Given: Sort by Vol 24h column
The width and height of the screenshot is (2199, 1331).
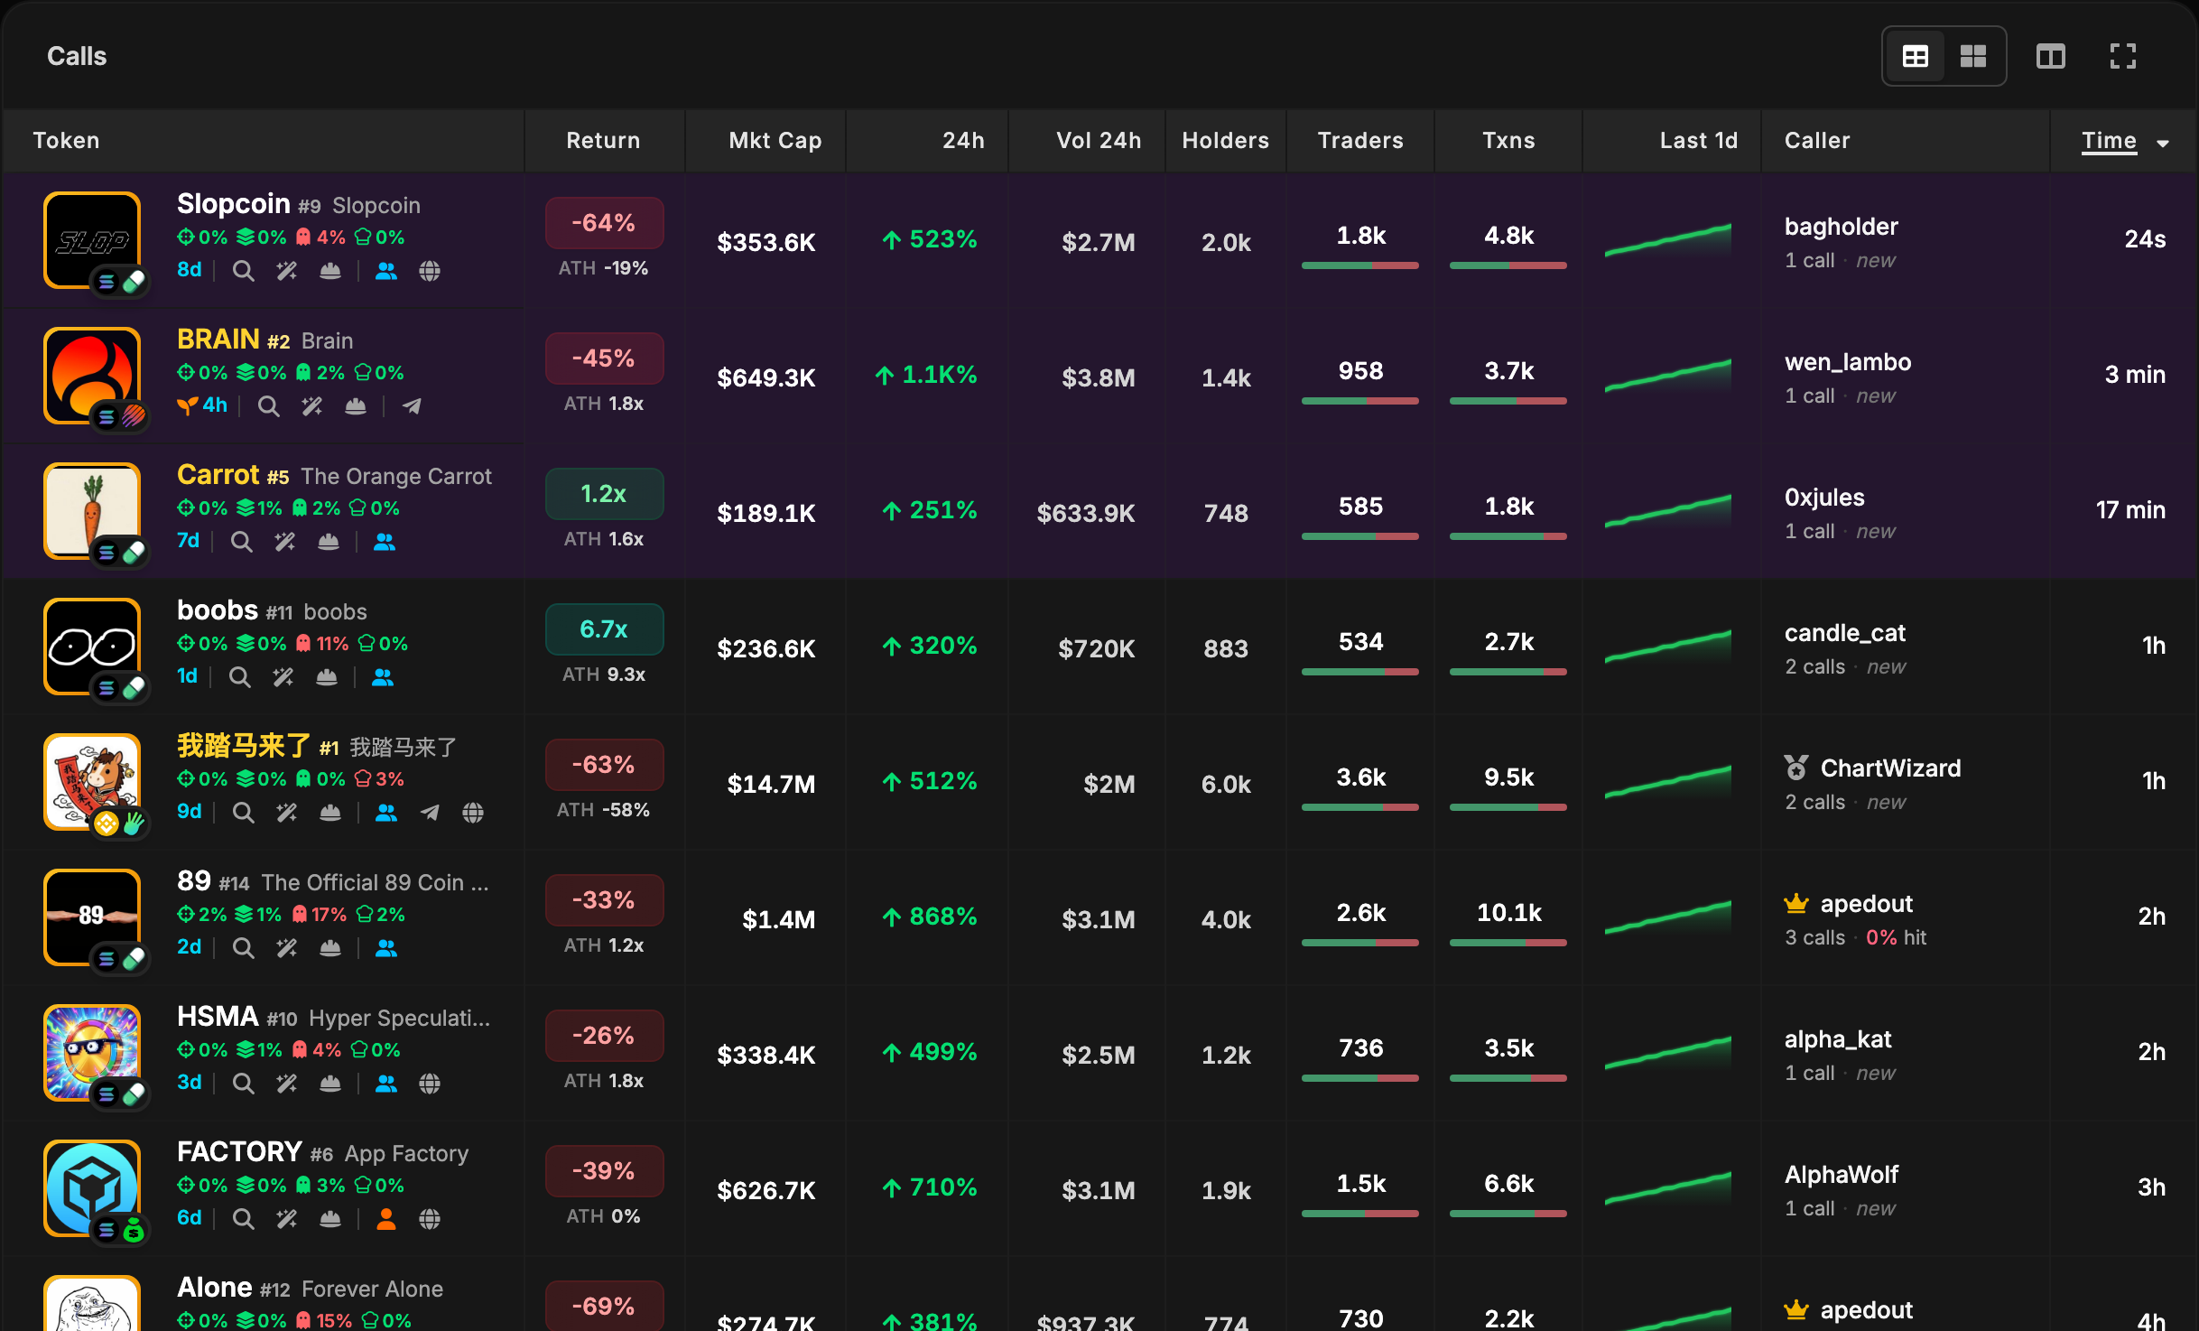Looking at the screenshot, I should (1098, 141).
